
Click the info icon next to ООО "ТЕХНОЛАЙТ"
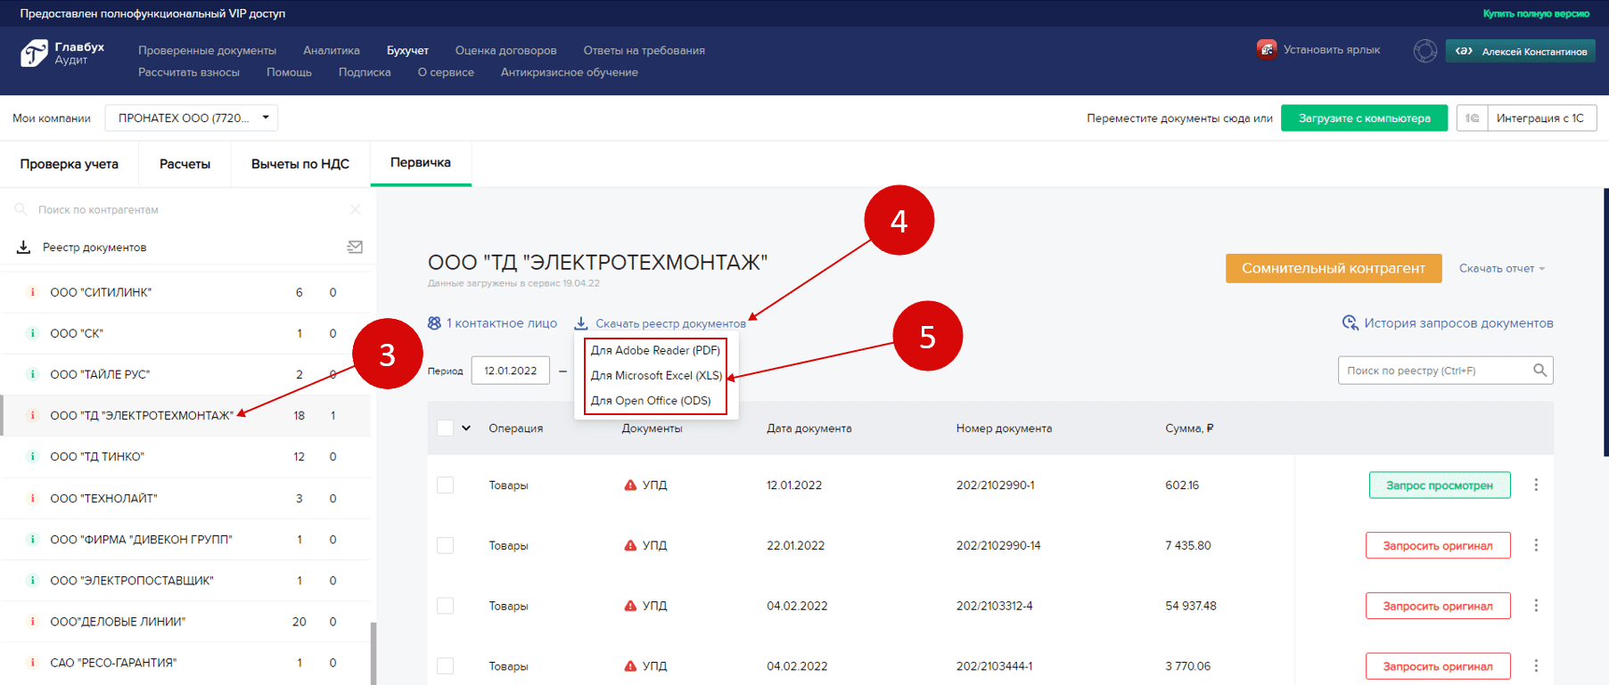(x=33, y=498)
